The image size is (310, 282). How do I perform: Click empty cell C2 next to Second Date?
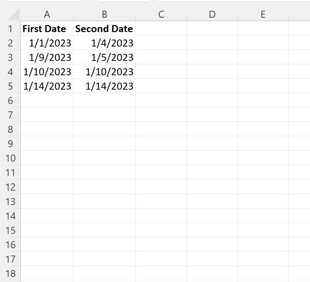pyautogui.click(x=161, y=43)
